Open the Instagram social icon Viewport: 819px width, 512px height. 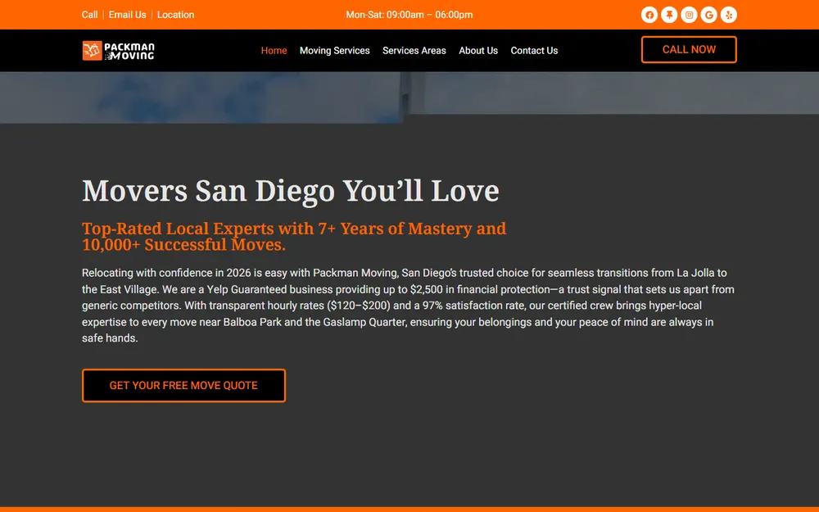pyautogui.click(x=689, y=15)
